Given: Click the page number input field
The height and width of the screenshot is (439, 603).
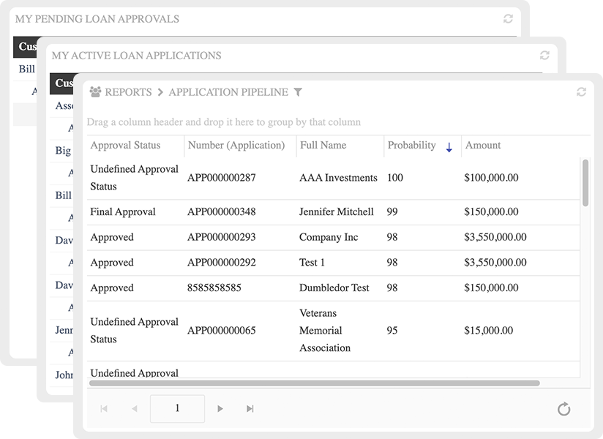Looking at the screenshot, I should 177,409.
